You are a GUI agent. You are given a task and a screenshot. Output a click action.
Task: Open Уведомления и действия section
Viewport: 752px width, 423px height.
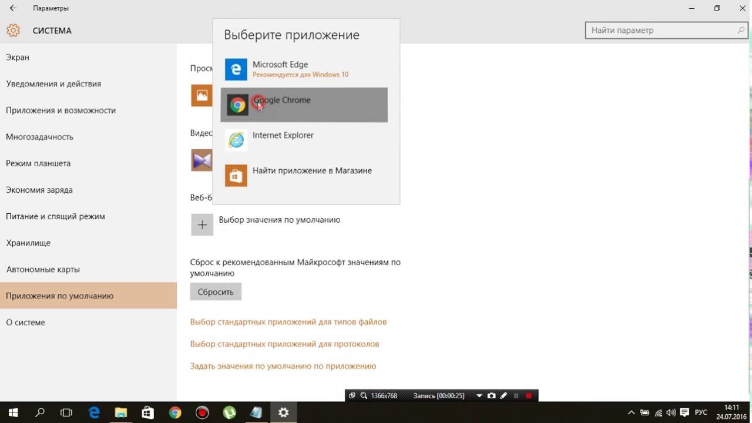coord(88,83)
